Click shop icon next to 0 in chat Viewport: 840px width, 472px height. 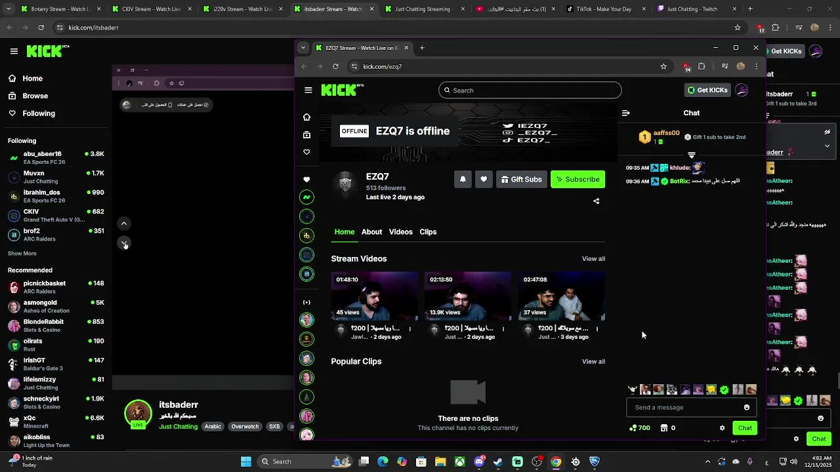pyautogui.click(x=663, y=428)
